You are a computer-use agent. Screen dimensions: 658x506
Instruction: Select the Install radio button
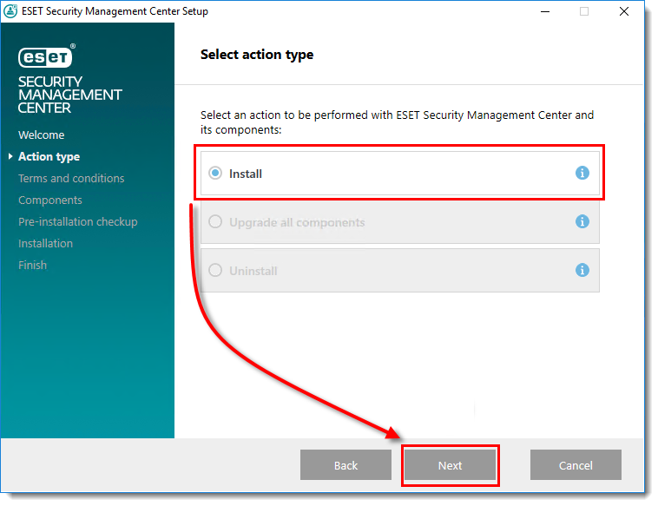(215, 173)
